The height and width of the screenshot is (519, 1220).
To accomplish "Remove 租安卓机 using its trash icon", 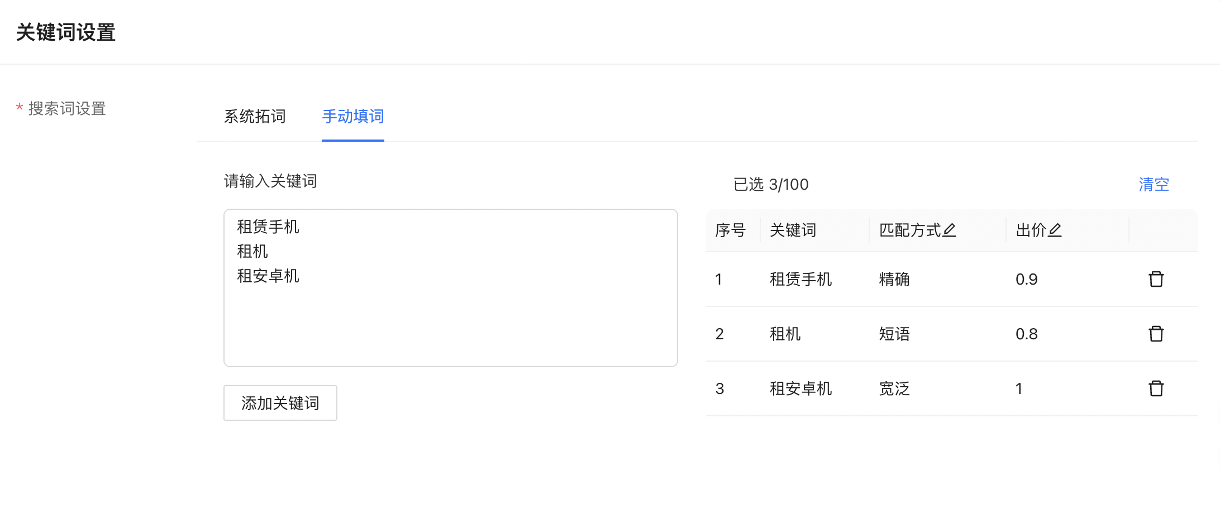I will coord(1156,388).
